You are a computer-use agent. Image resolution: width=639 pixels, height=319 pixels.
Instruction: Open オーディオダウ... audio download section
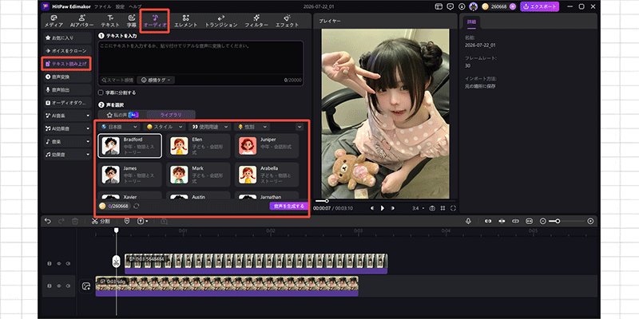[x=67, y=103]
